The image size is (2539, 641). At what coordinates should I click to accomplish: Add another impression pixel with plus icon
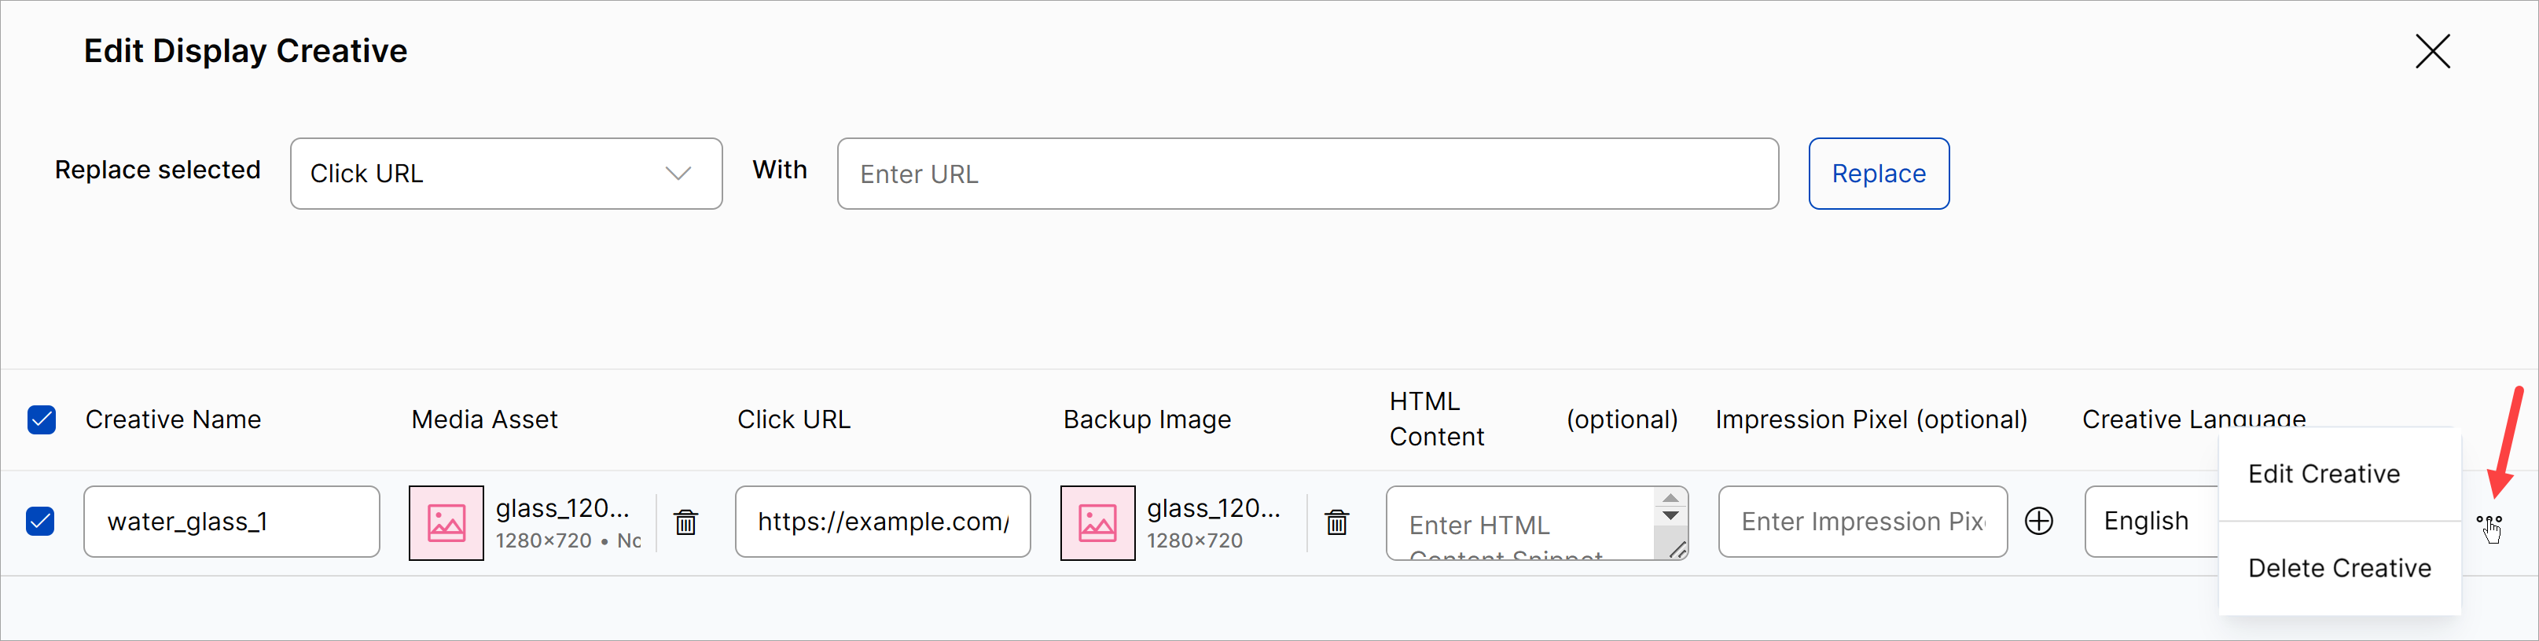click(2038, 521)
